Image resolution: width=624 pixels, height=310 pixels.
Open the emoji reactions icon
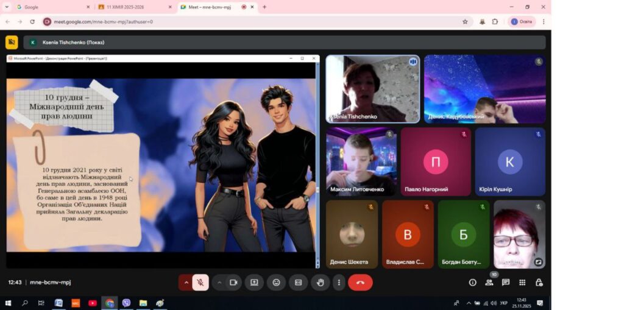point(276,283)
